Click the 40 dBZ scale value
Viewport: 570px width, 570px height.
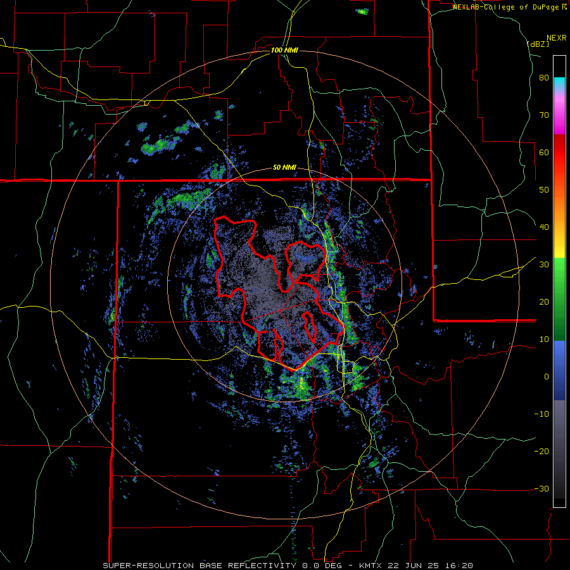point(544,227)
